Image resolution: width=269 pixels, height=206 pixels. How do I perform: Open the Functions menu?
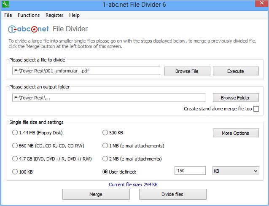click(x=29, y=15)
